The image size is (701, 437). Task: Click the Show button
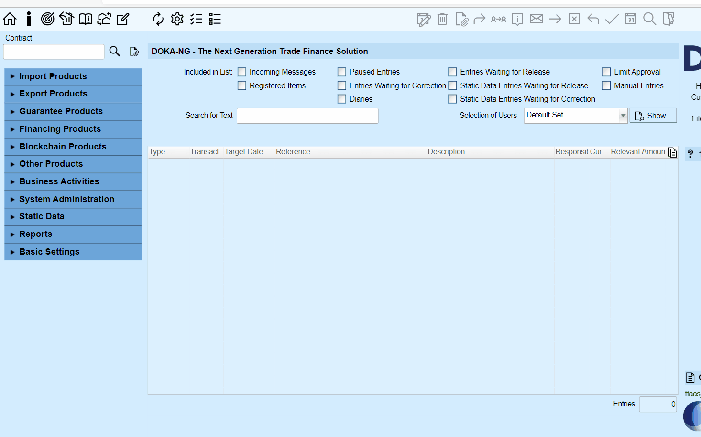coord(653,116)
